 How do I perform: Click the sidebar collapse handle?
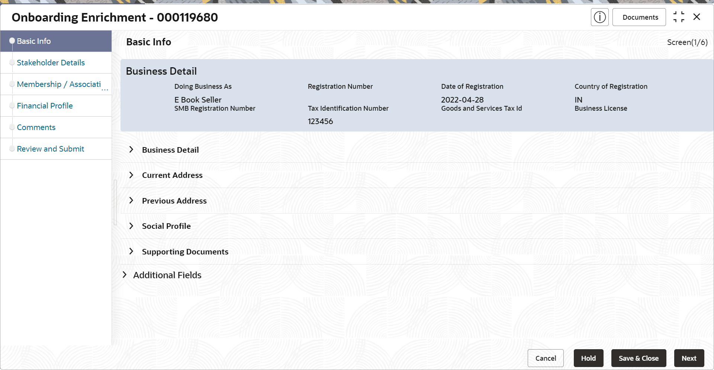pos(115,202)
